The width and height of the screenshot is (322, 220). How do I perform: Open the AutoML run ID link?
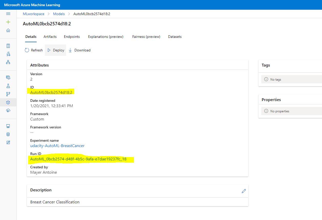(x=78, y=159)
